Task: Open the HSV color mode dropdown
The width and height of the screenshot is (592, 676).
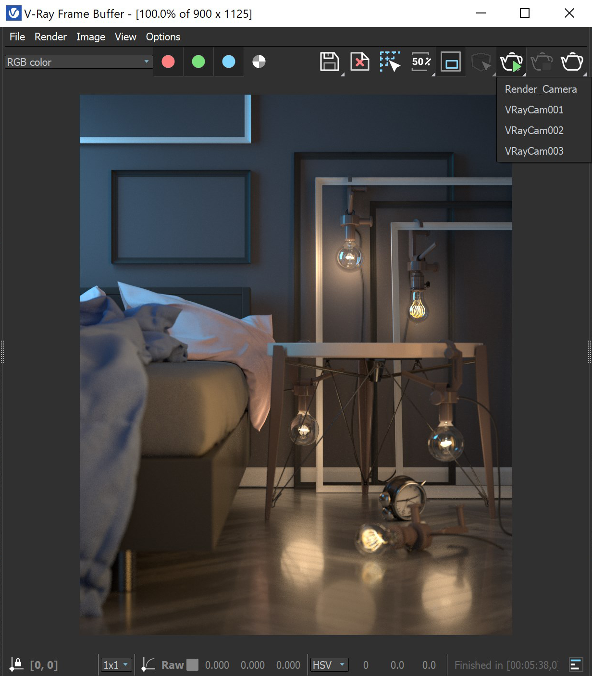Action: 329,665
